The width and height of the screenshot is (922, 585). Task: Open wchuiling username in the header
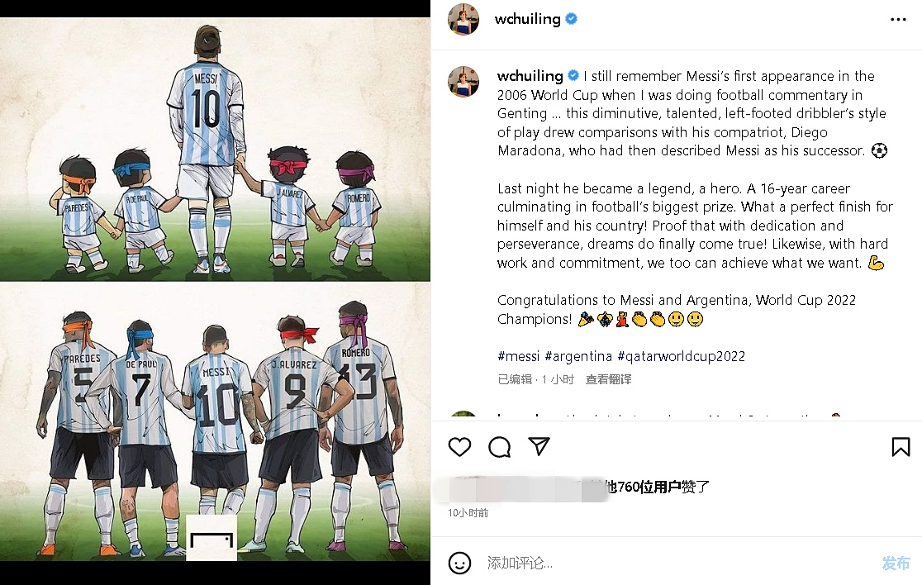tap(527, 19)
